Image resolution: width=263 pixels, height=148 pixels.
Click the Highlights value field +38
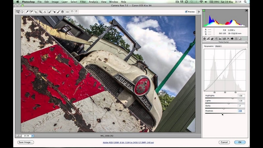click(x=241, y=96)
